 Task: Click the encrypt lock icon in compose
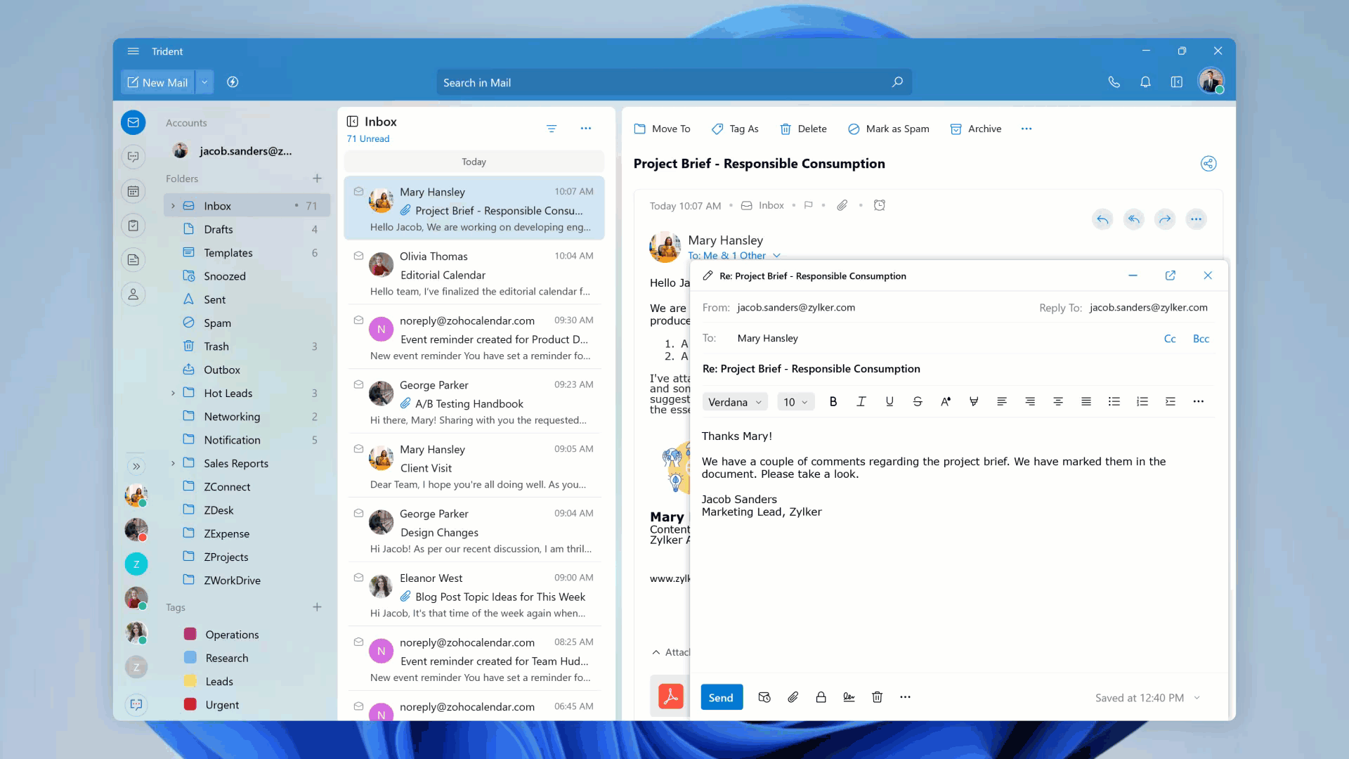pyautogui.click(x=821, y=697)
